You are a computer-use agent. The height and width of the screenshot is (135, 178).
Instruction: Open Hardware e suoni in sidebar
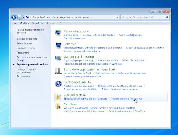coord(26,48)
